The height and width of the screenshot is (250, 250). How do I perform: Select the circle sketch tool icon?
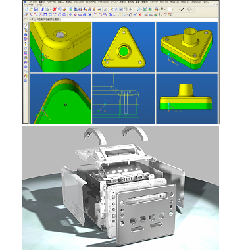41,14
